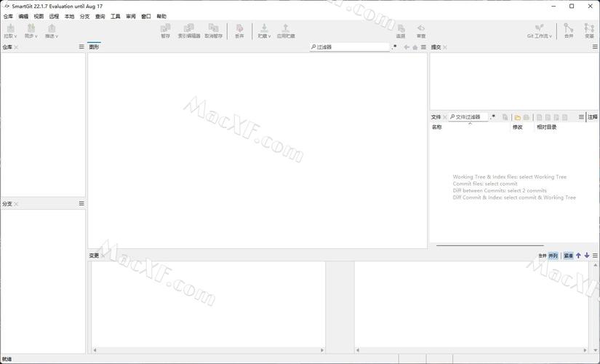
Task: Open the Git 工作流 flow tool
Action: 540,31
